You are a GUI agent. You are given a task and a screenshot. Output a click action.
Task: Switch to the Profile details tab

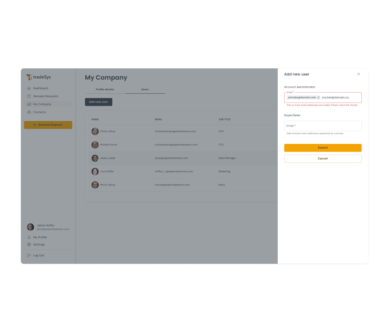coord(105,89)
